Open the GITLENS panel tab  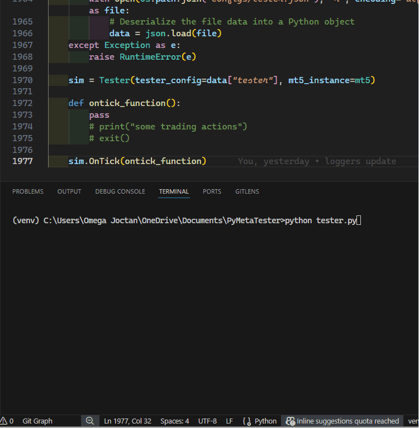click(x=247, y=191)
